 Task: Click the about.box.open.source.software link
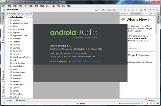click(87, 61)
